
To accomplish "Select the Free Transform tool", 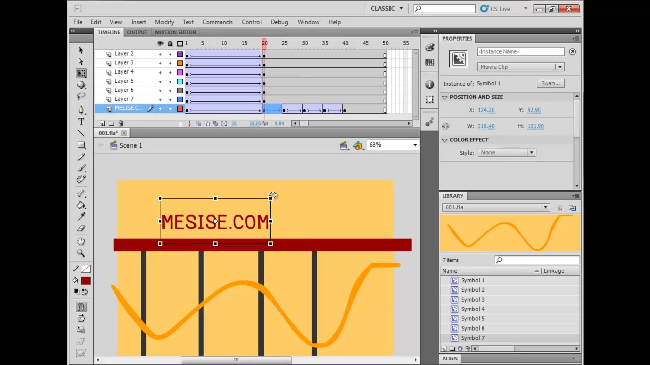I will tap(81, 74).
